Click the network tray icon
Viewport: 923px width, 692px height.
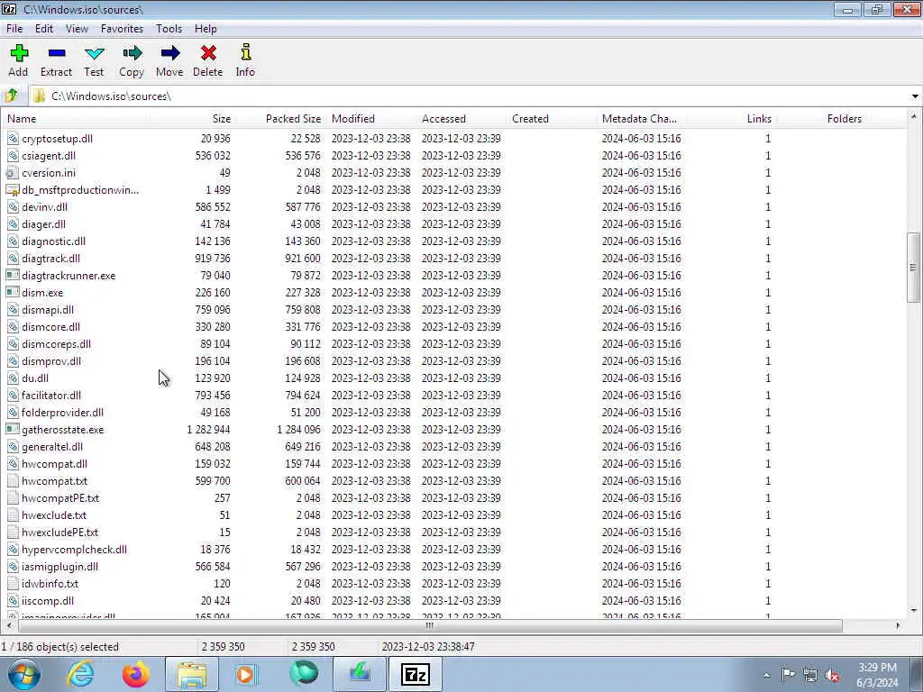tap(810, 675)
